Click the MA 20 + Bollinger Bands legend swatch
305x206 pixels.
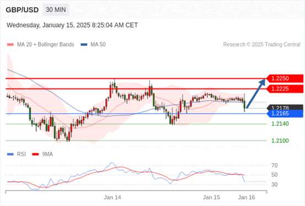[x=10, y=44]
